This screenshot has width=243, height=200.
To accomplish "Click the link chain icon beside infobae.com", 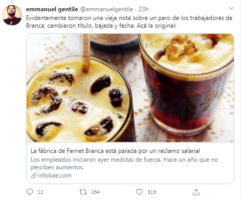I will point(34,175).
